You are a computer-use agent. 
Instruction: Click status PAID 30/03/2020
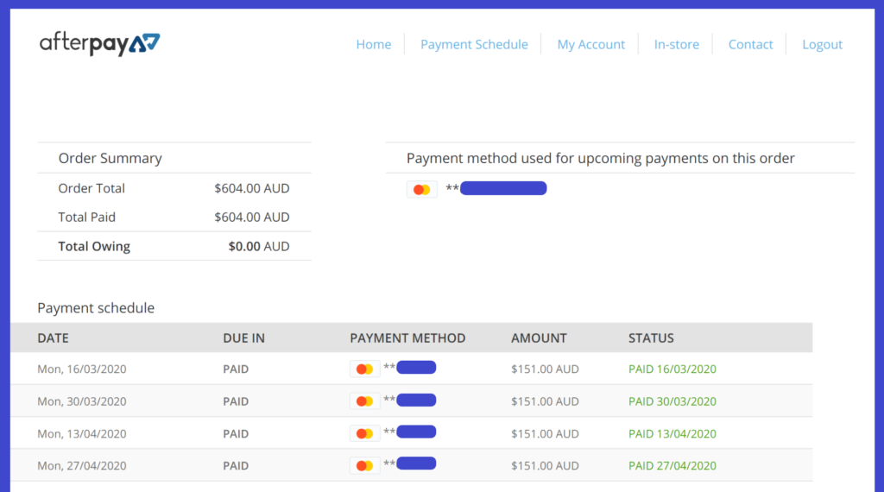pyautogui.click(x=672, y=401)
